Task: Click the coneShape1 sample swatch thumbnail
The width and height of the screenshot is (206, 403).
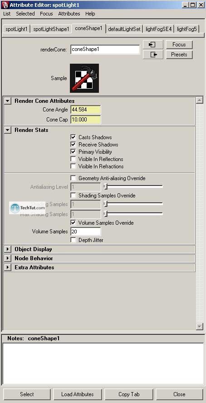Action: click(x=84, y=78)
